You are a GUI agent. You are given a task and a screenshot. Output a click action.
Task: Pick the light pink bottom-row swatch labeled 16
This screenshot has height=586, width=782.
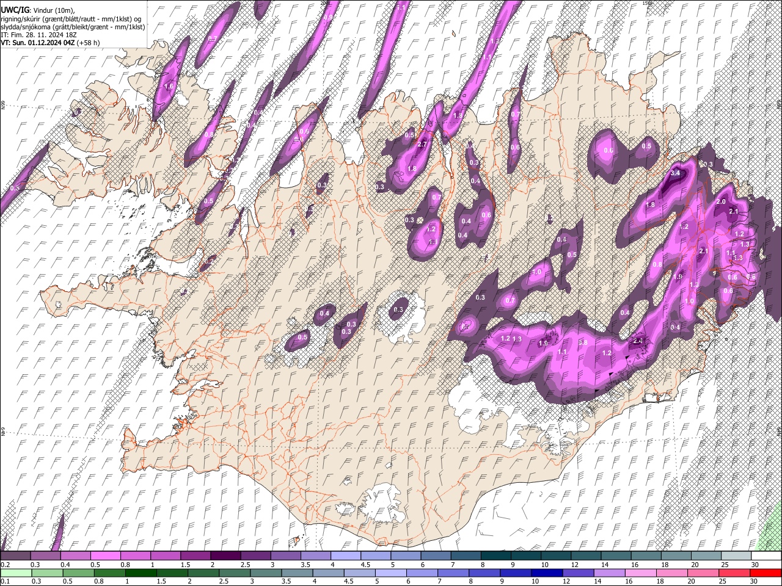tap(641, 573)
